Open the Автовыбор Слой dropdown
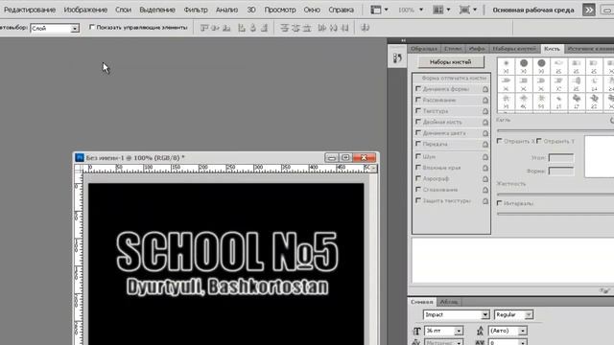The height and width of the screenshot is (345, 614). point(75,28)
